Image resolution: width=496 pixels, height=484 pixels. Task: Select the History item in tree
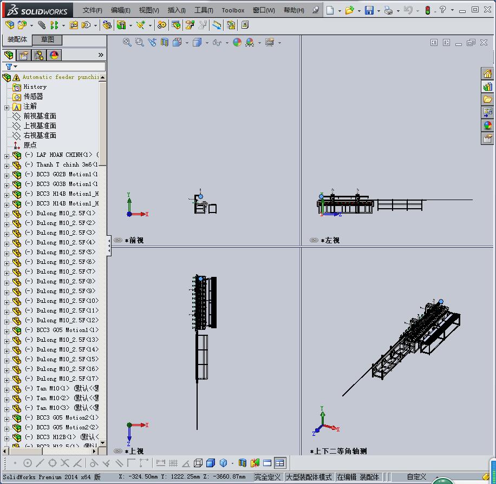[35, 87]
